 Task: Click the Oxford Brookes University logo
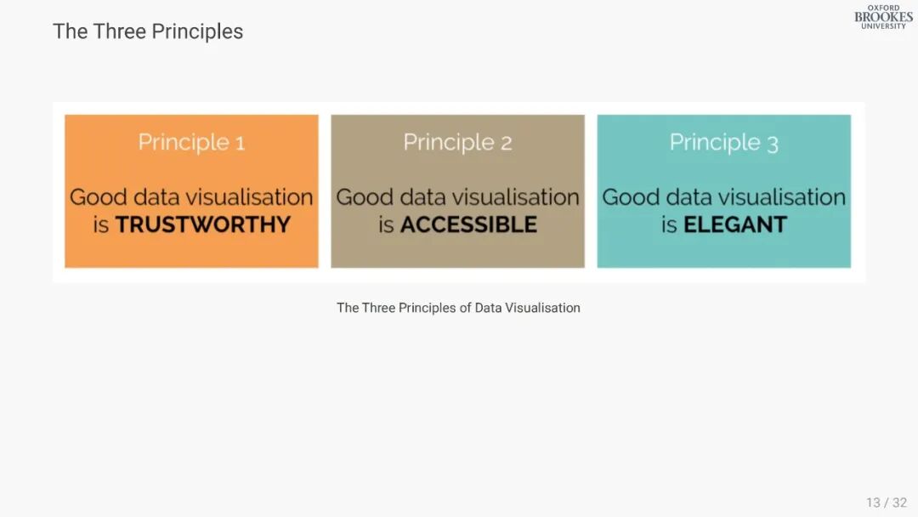(x=883, y=17)
